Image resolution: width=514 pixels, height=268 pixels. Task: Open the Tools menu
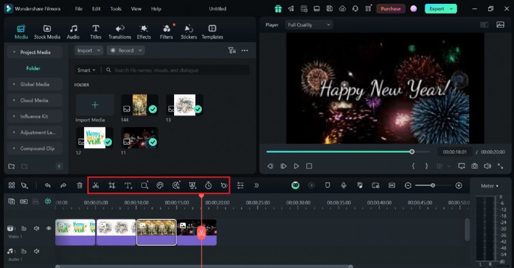pos(116,9)
